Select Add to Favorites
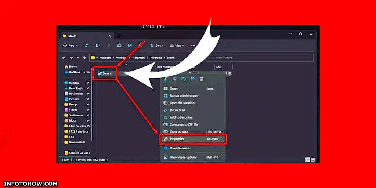 pyautogui.click(x=193, y=117)
